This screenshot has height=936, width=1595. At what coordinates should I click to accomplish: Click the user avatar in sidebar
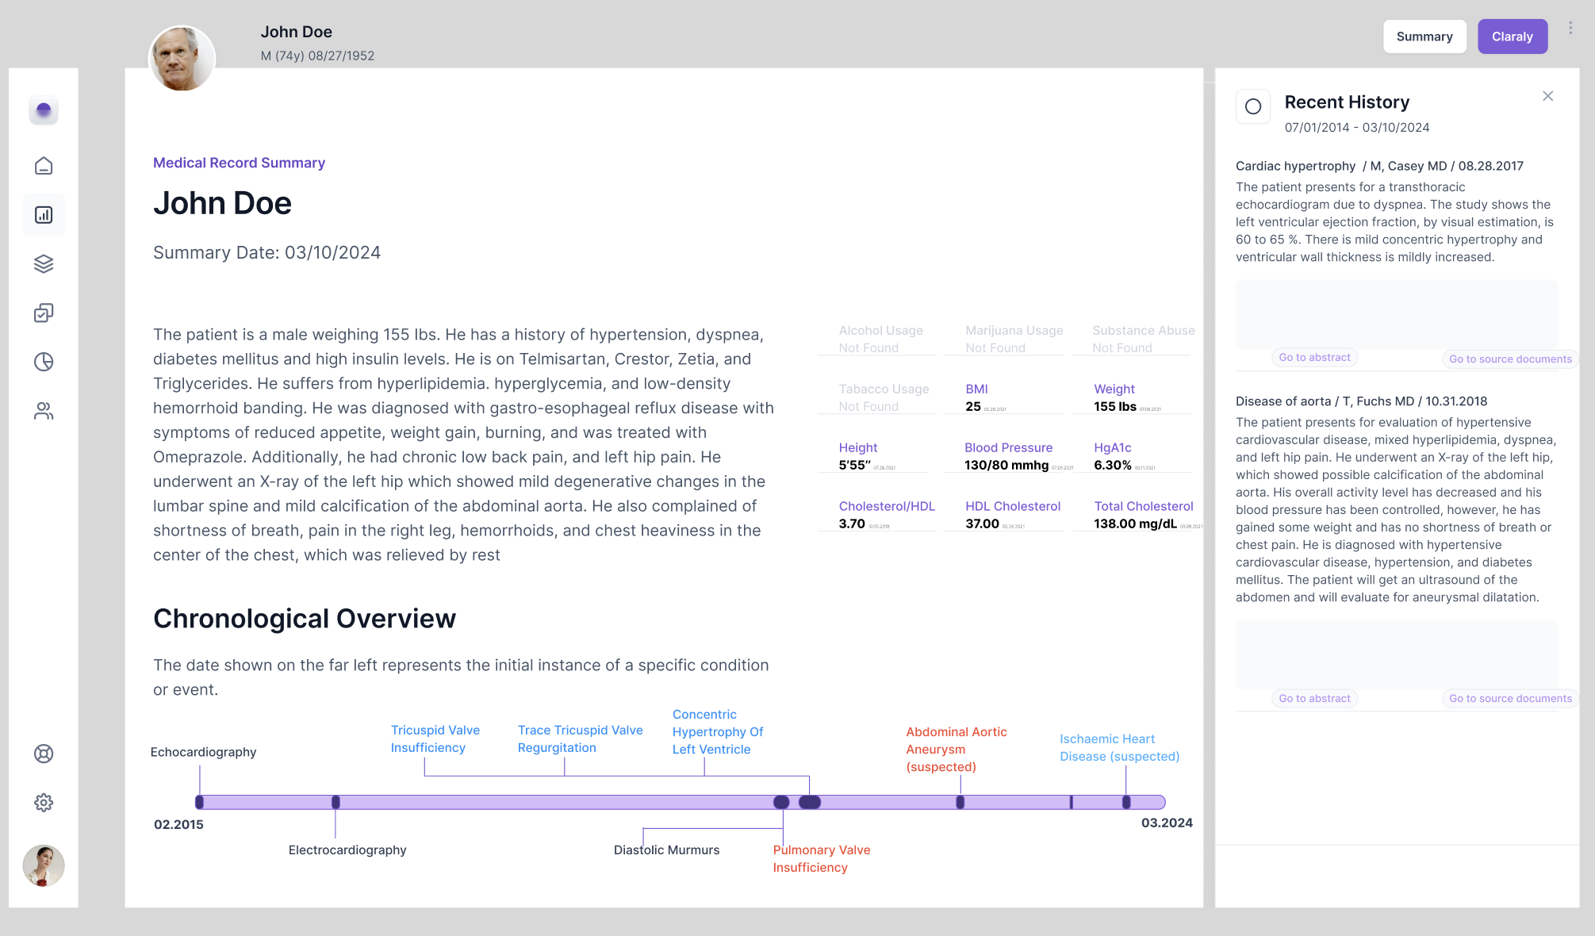[x=44, y=865]
